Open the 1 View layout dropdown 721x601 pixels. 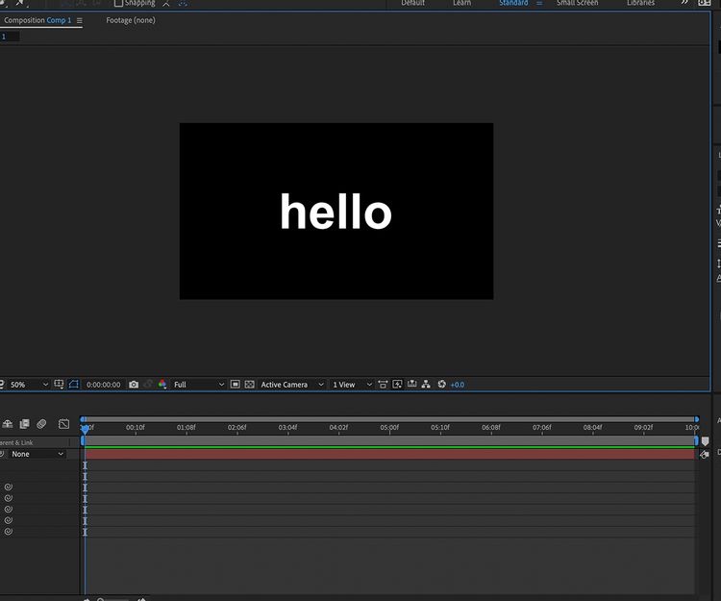coord(349,385)
